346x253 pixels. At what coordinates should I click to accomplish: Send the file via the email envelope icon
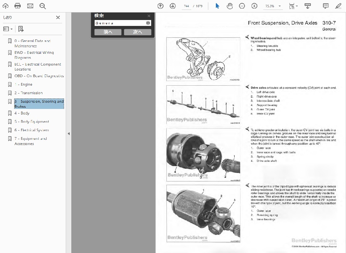click(30, 6)
